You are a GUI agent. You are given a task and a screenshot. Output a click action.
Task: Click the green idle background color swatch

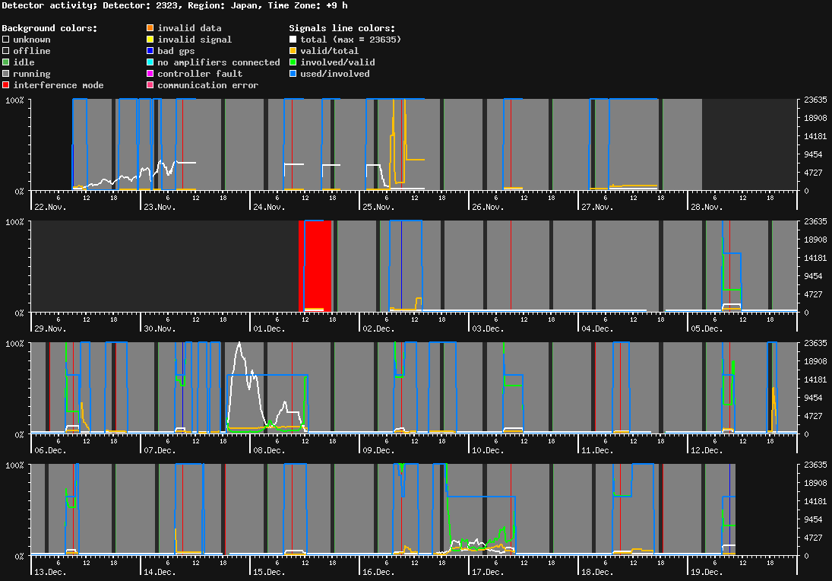tap(6, 62)
